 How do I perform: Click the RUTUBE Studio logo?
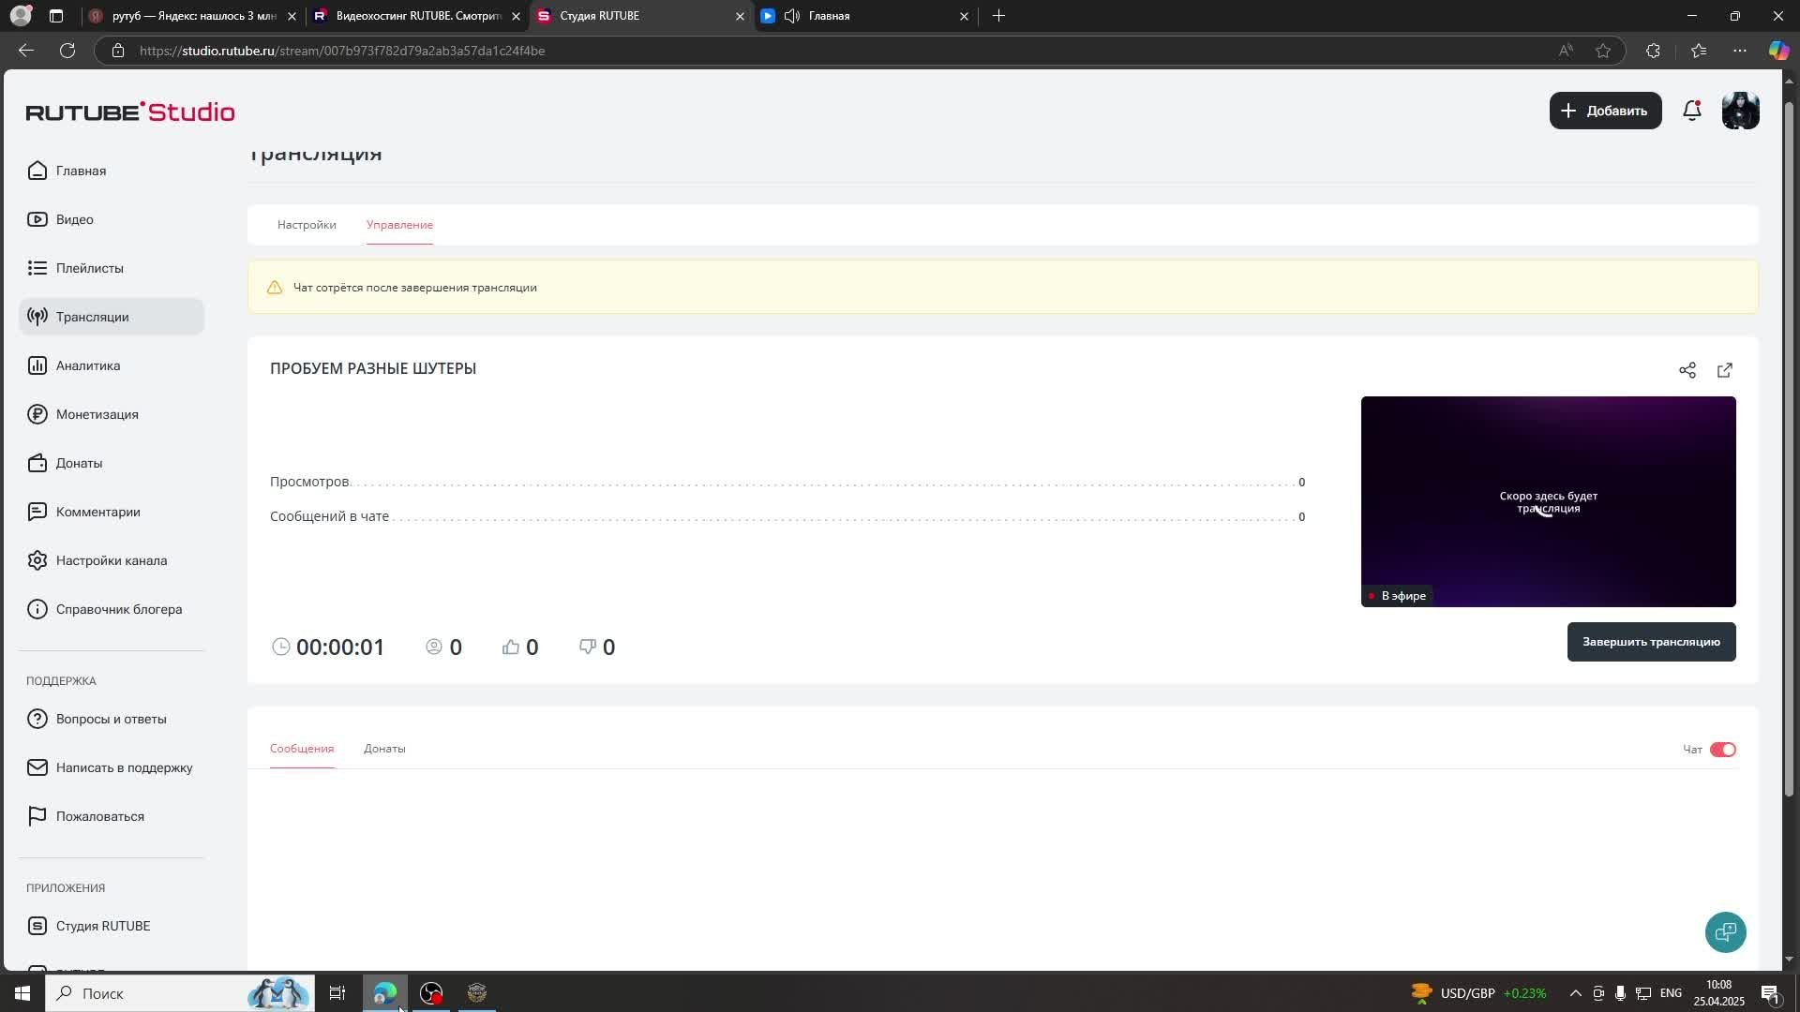pyautogui.click(x=130, y=112)
